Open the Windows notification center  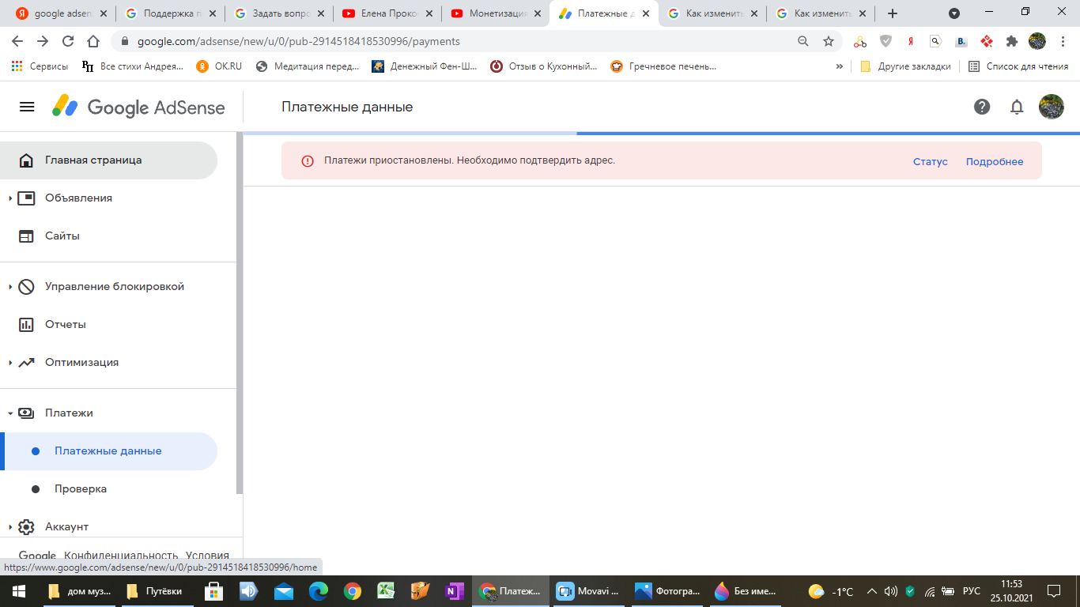(1053, 591)
